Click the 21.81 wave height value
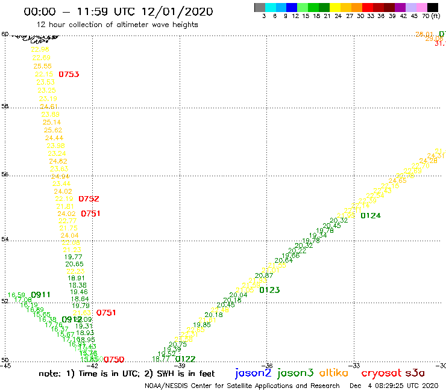Image resolution: width=446 pixels, height=391 pixels. [65, 206]
